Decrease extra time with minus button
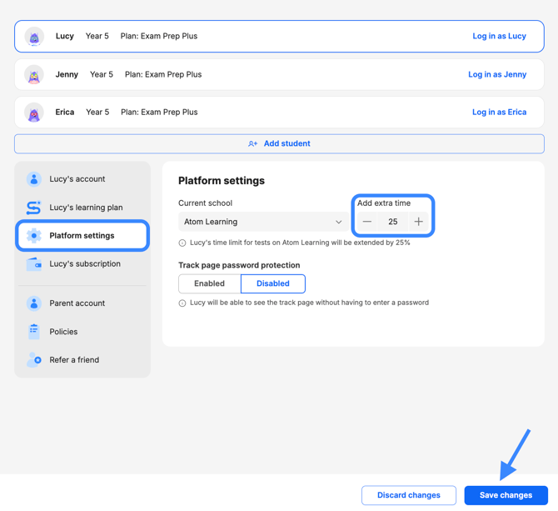Screen dimensions: 558x511 pyautogui.click(x=367, y=222)
